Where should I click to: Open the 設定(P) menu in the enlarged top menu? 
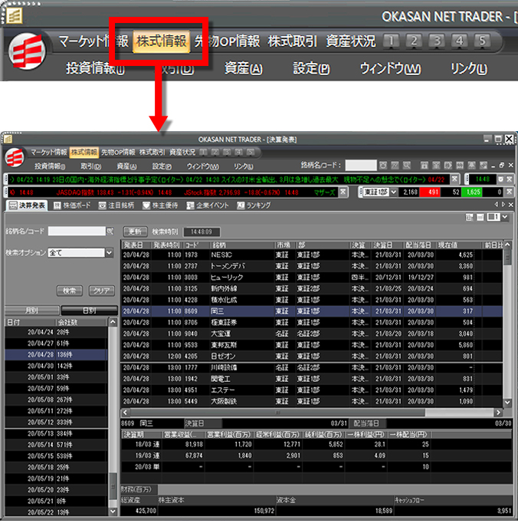(311, 68)
